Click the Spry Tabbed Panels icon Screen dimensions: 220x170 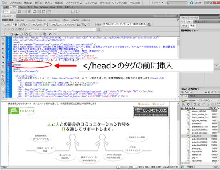[34, 12]
